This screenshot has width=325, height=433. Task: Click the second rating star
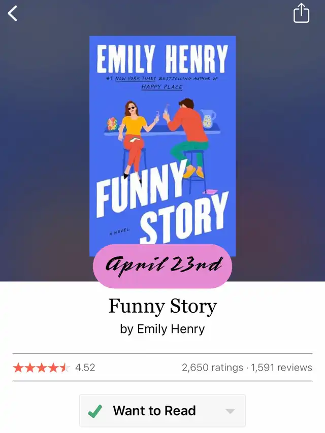click(x=30, y=368)
